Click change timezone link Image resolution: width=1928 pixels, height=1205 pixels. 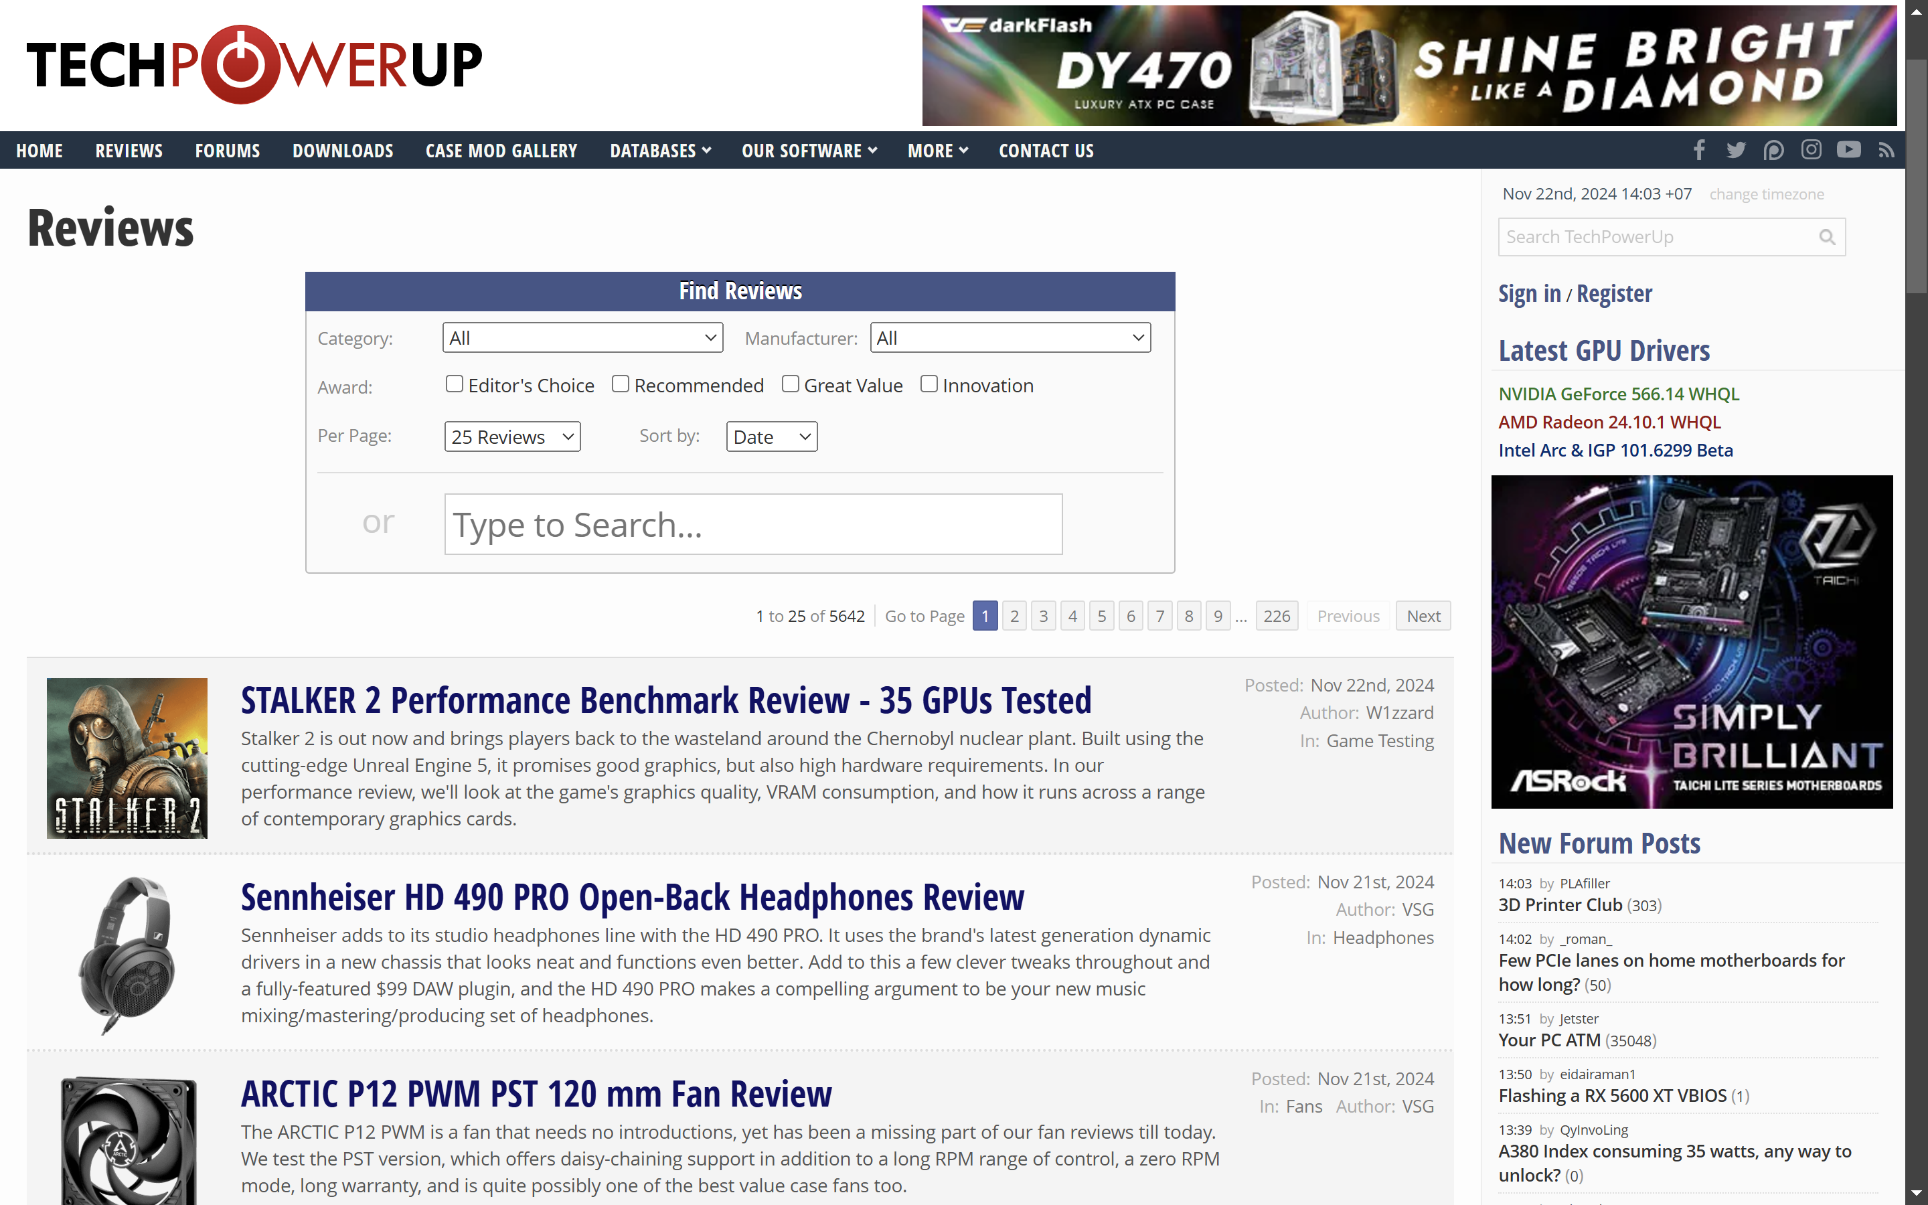(x=1766, y=193)
